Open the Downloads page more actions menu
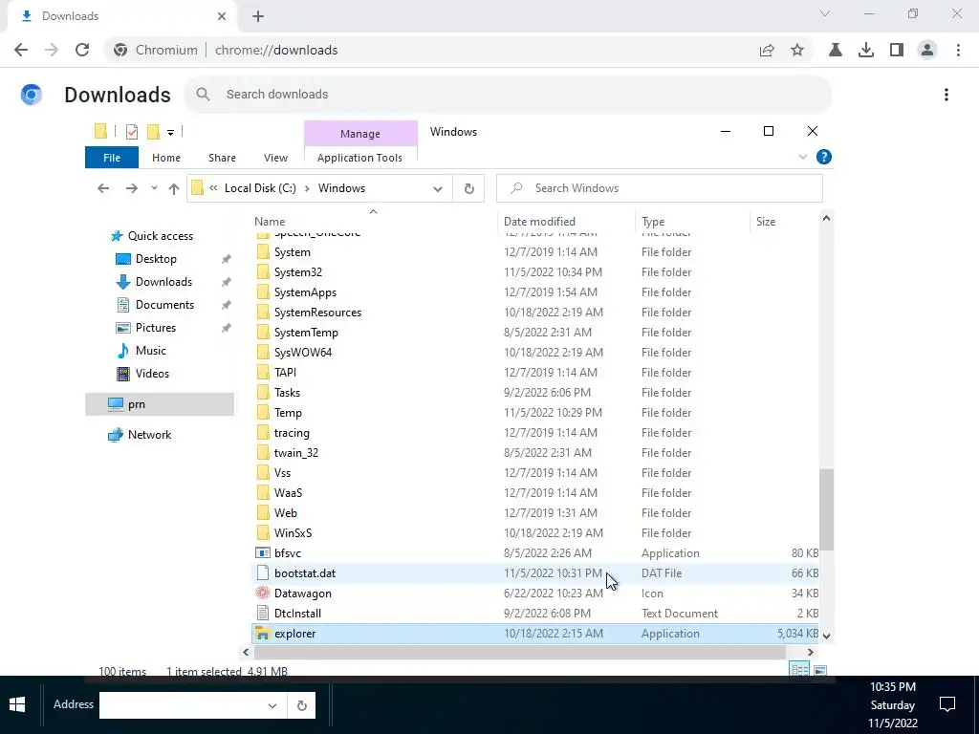The height and width of the screenshot is (734, 979). pos(946,95)
